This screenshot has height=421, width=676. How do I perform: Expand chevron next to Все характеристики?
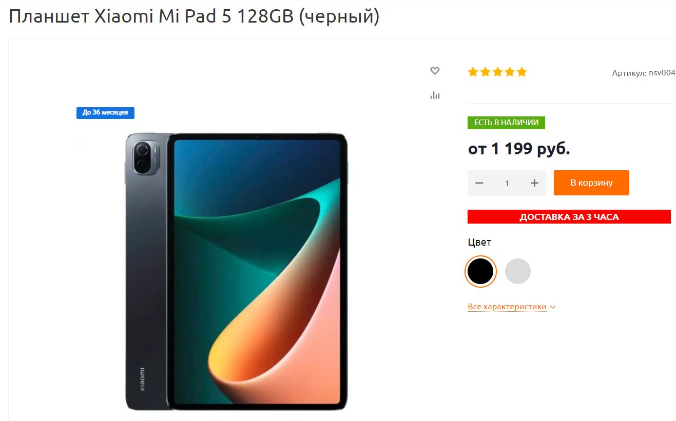click(553, 307)
